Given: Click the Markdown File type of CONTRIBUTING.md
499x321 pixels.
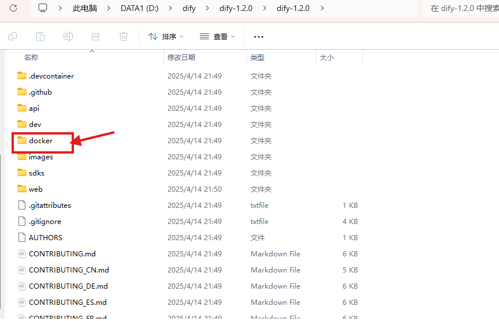Looking at the screenshot, I should [275, 254].
